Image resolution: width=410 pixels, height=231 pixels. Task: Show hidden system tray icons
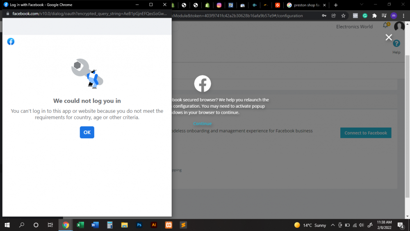333,225
